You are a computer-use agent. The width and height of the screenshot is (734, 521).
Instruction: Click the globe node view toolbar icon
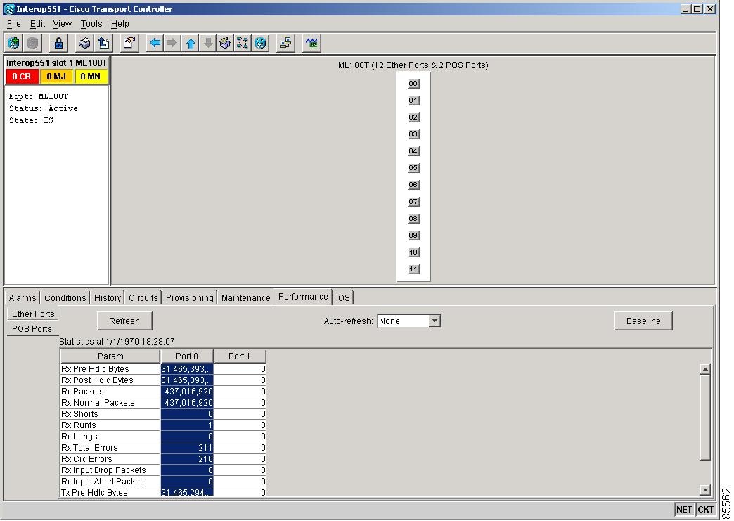[260, 43]
